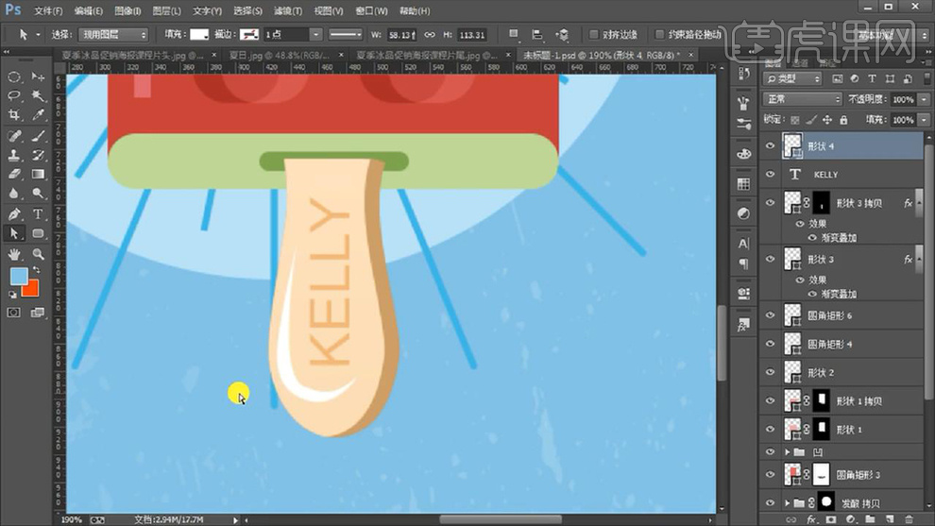Switch to the 夏日.jpg document tab

[272, 55]
